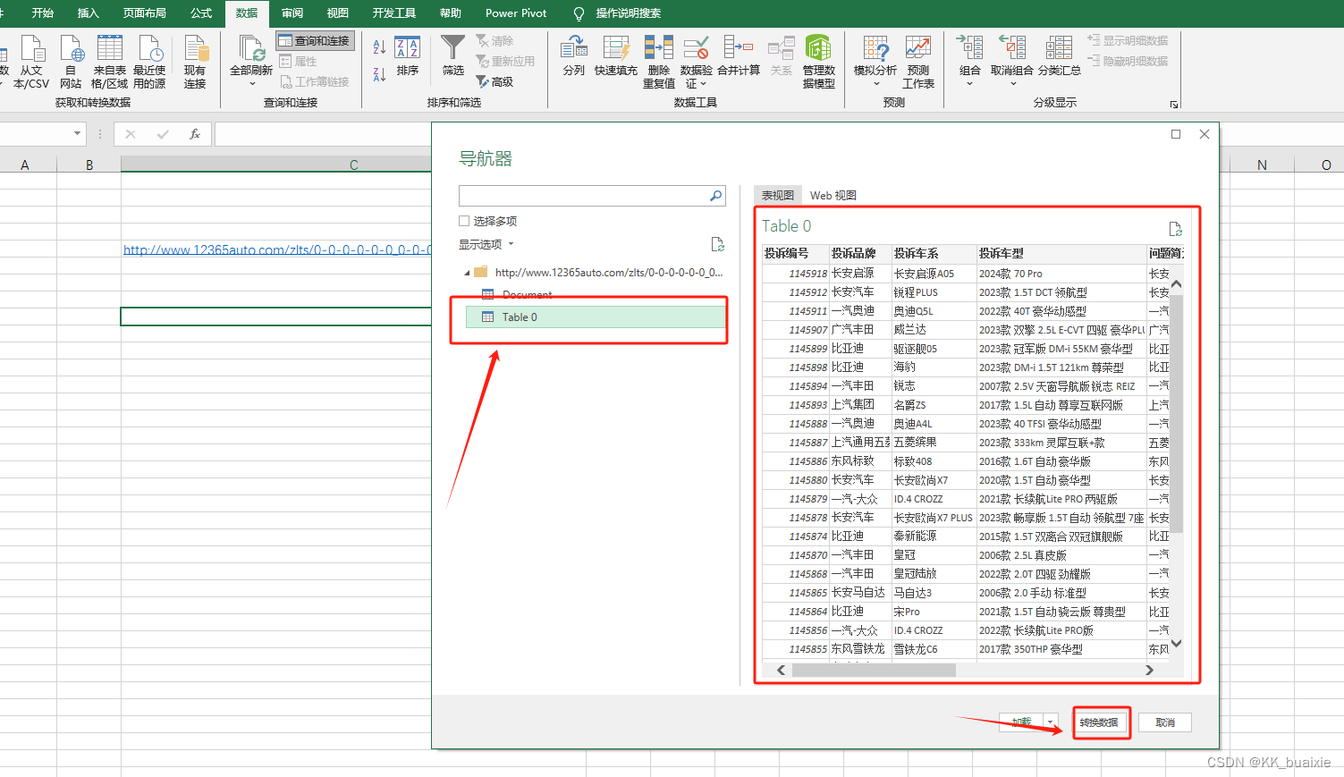
Task: Click the Ungroup (取消组合) icon
Action: point(1012,48)
